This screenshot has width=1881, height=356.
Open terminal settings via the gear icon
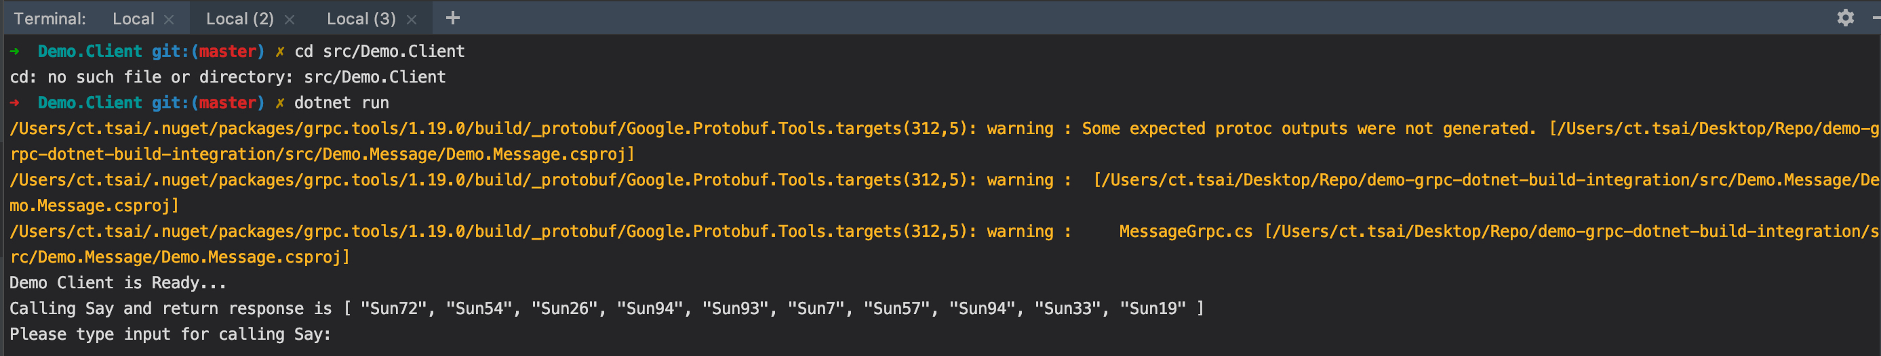tap(1844, 18)
